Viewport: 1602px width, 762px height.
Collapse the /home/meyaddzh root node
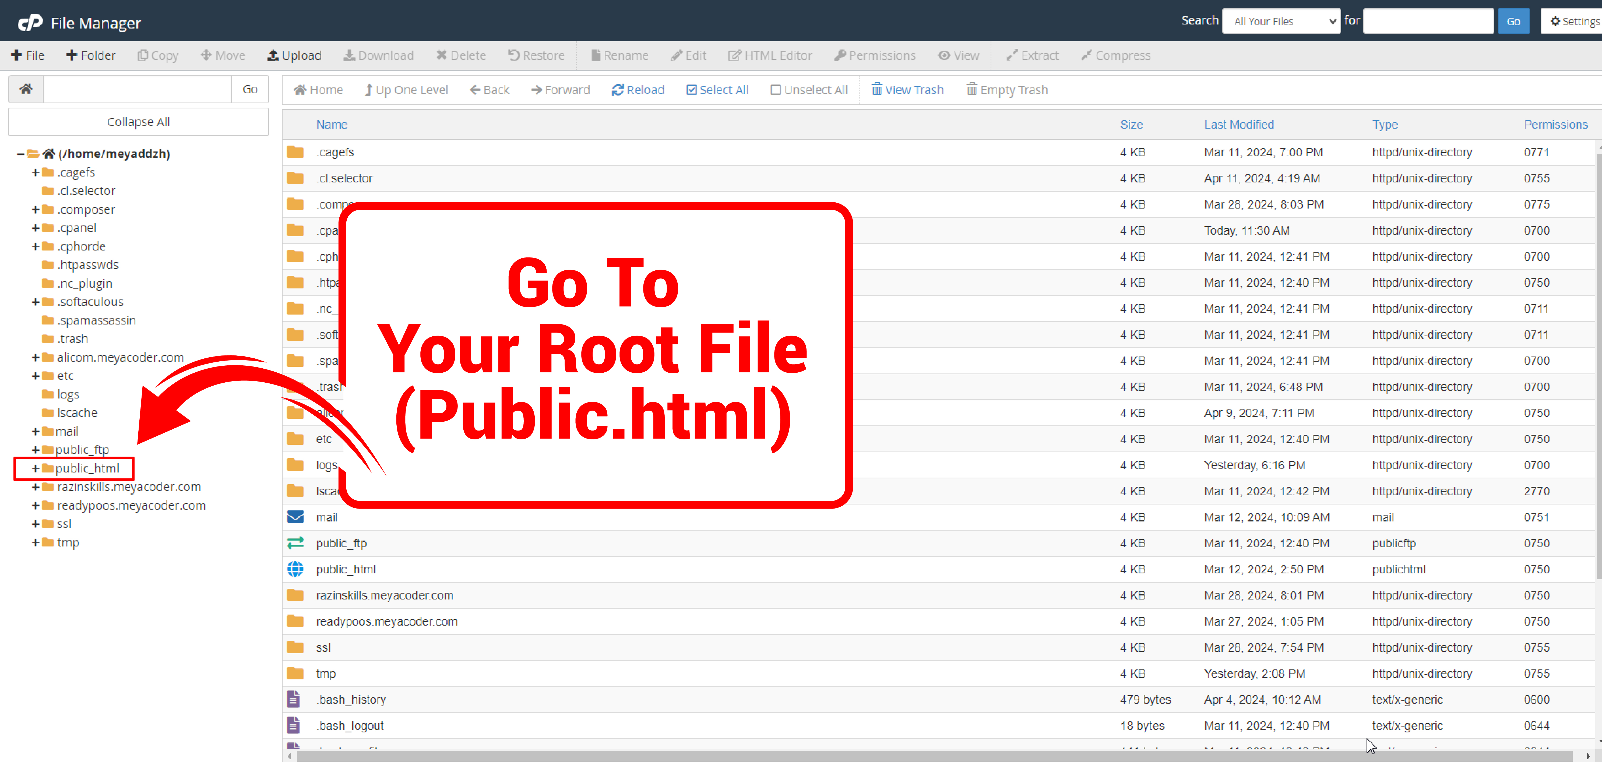coord(20,154)
